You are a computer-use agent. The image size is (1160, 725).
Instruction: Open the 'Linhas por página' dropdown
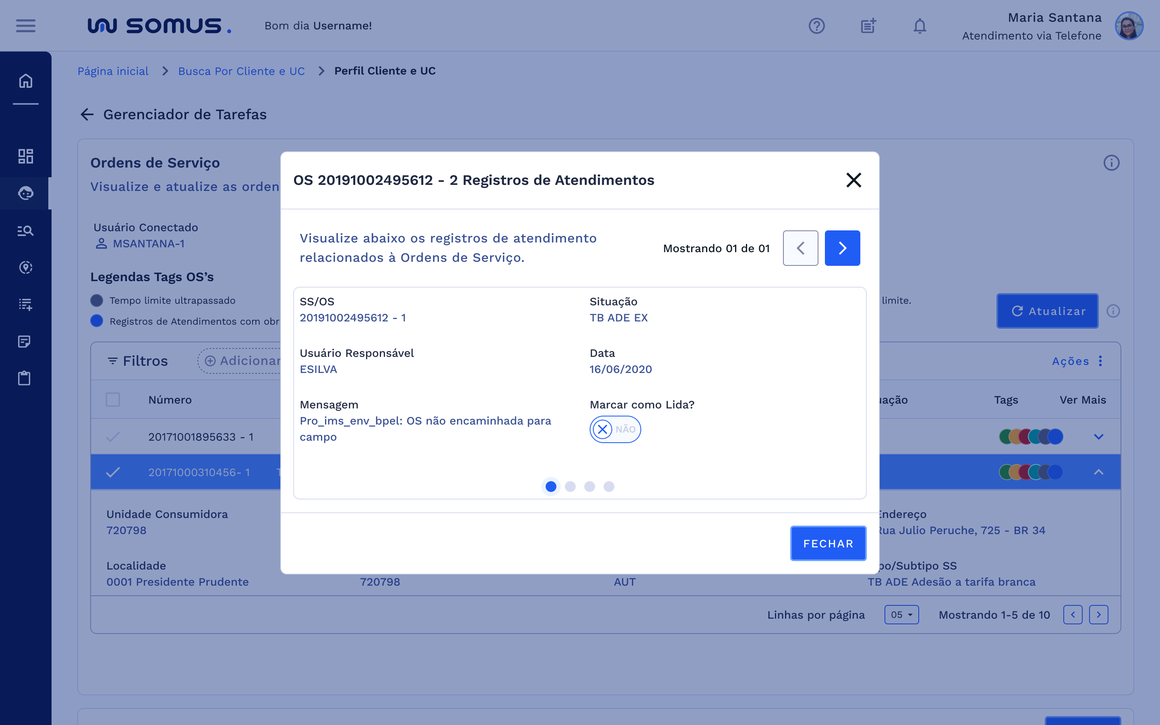pos(902,614)
